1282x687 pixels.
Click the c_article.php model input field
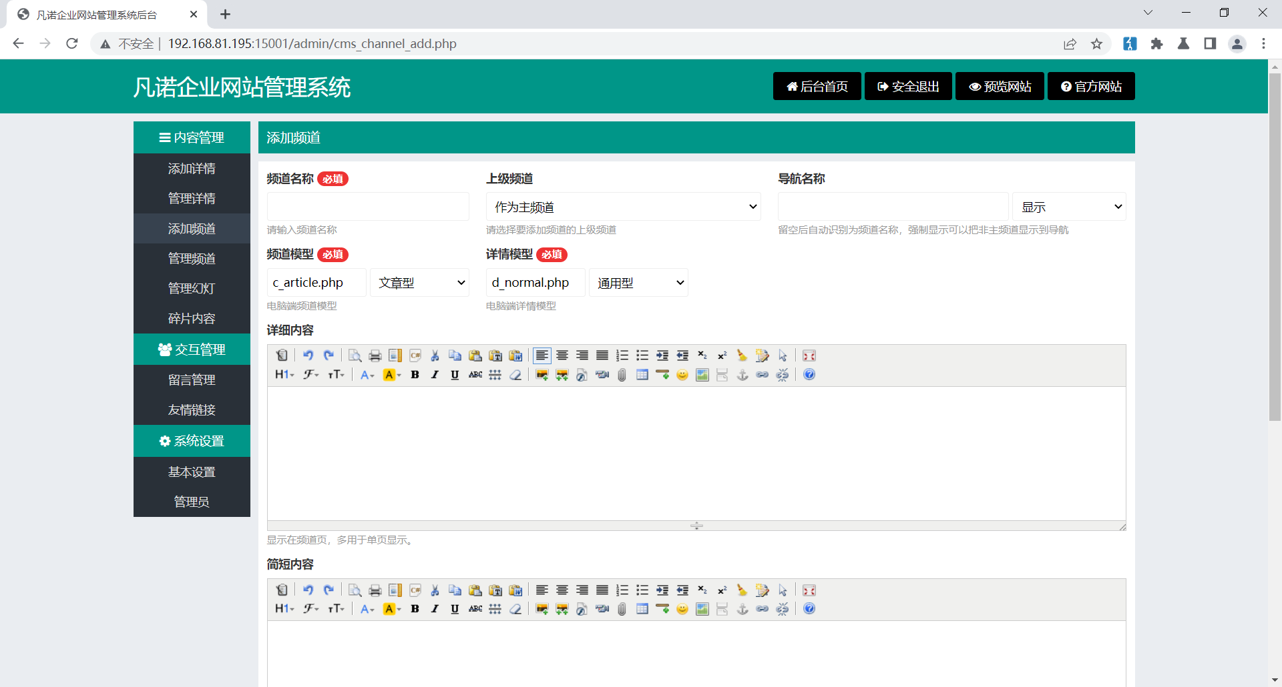click(x=316, y=283)
